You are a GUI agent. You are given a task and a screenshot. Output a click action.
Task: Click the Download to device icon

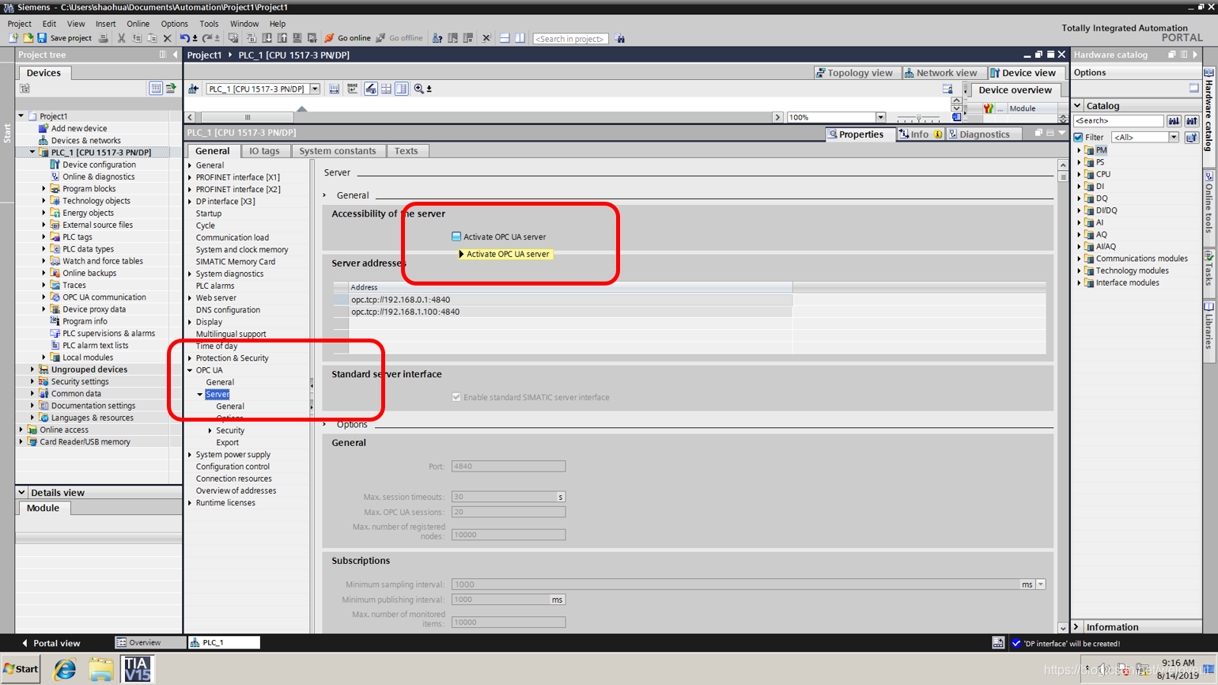(x=267, y=38)
